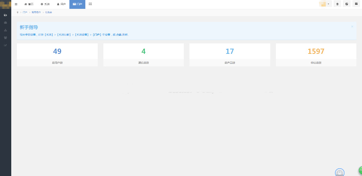Image resolution: width=362 pixels, height=176 pixels.
Task: Go to the 首页 home tab
Action: [x=29, y=4]
